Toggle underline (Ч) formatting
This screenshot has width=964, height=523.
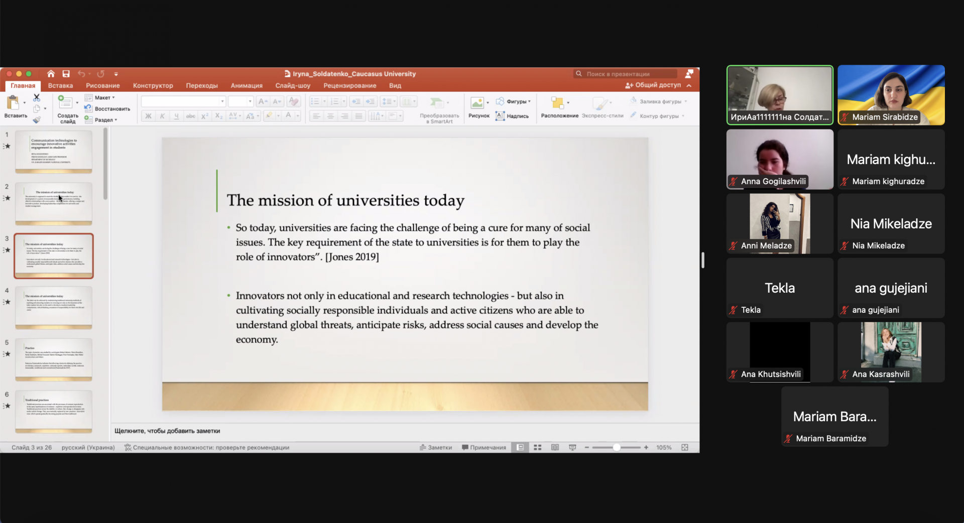click(x=176, y=116)
